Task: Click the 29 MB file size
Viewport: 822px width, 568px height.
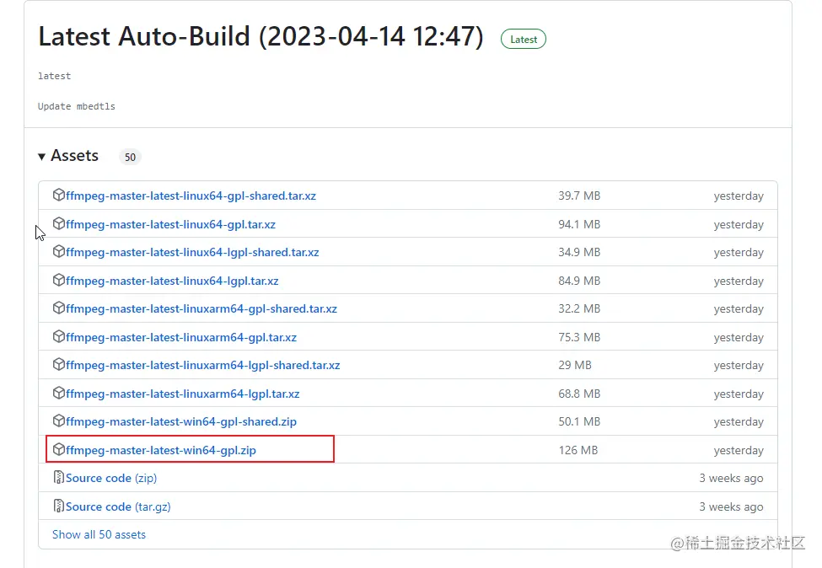Action: [x=575, y=365]
